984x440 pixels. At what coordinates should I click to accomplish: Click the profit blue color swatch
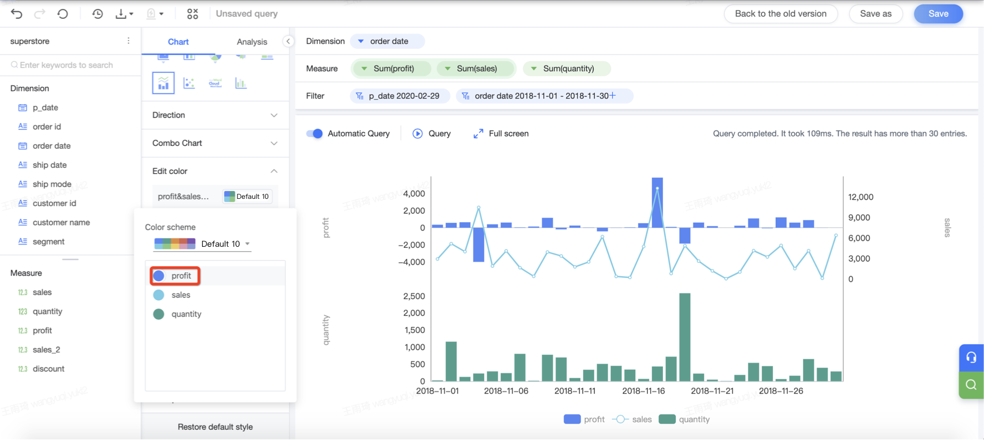tap(159, 276)
